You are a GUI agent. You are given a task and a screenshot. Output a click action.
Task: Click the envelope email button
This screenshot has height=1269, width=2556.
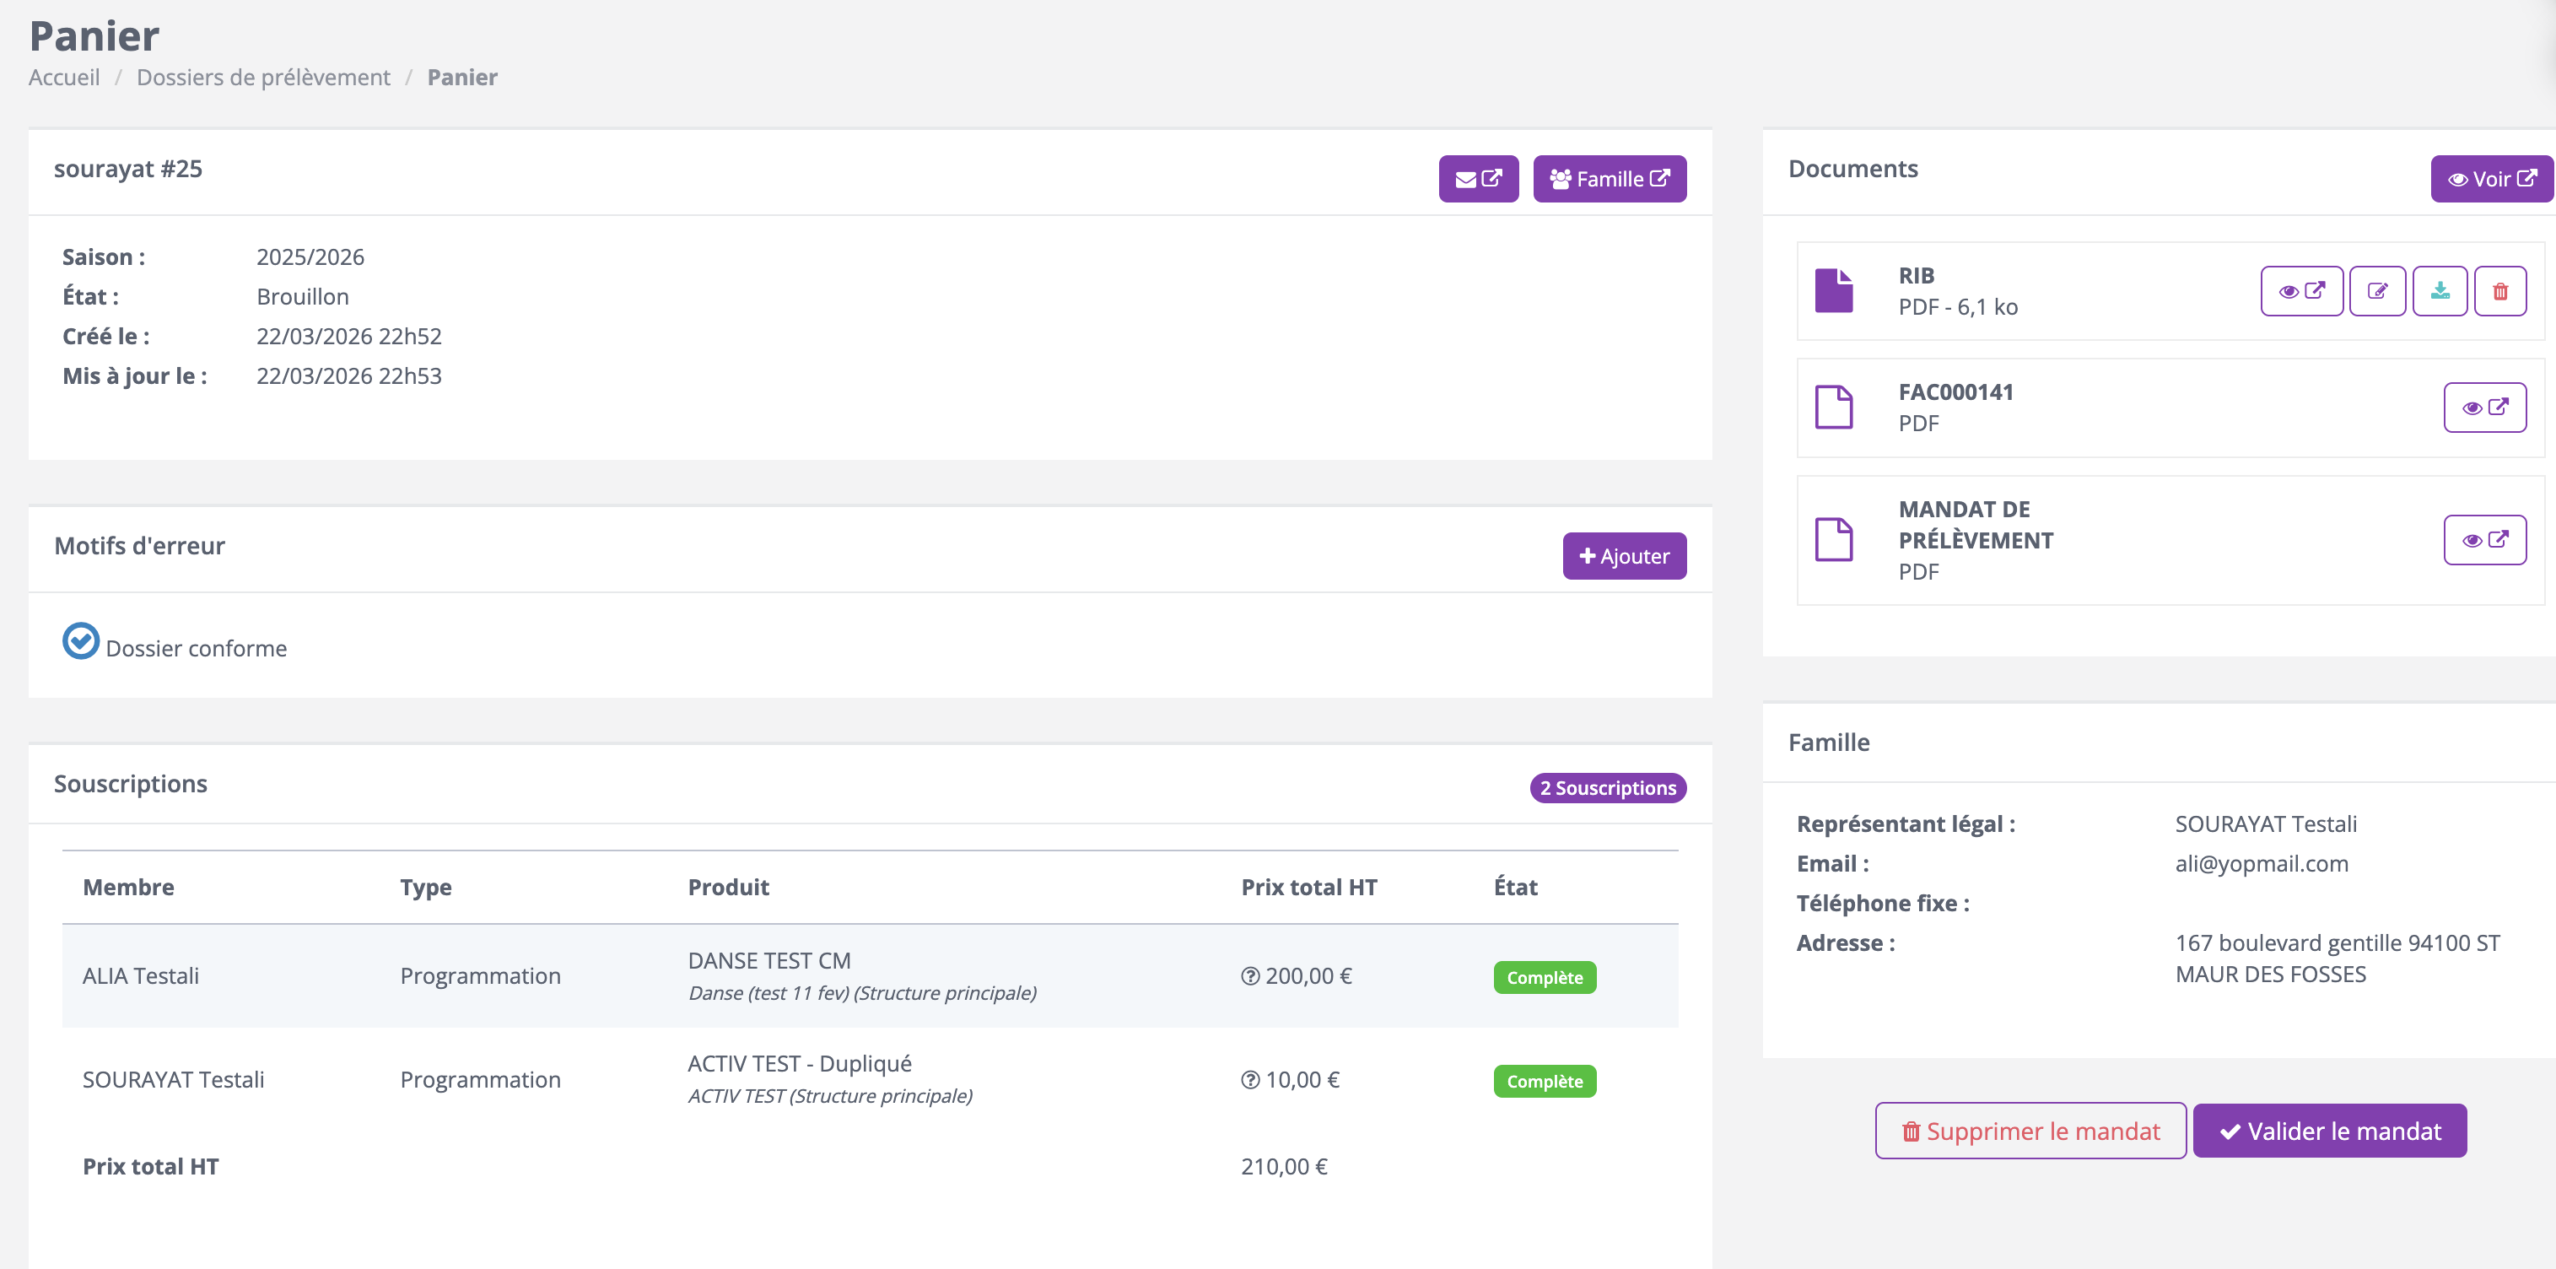(x=1477, y=179)
